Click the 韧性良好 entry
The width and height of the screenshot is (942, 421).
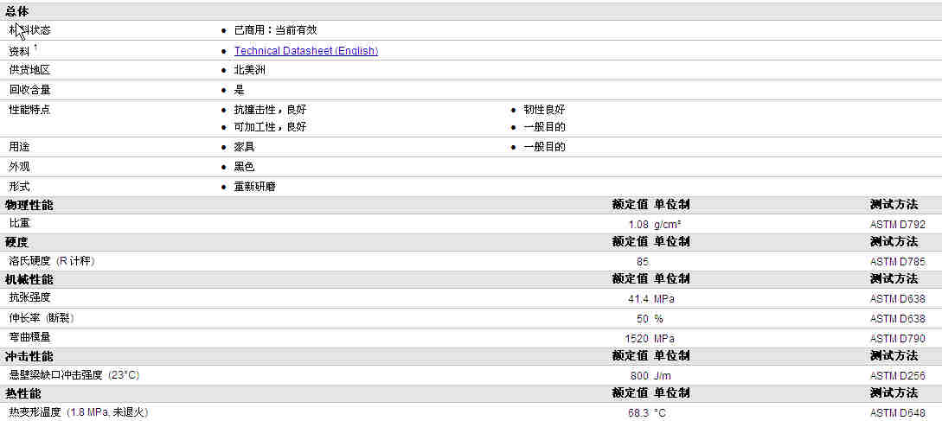click(x=544, y=110)
